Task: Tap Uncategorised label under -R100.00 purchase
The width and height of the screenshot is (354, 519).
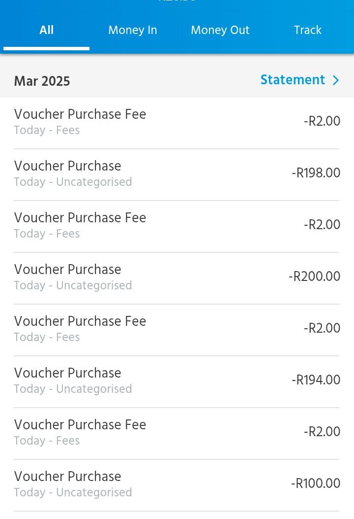Action: pos(94,492)
